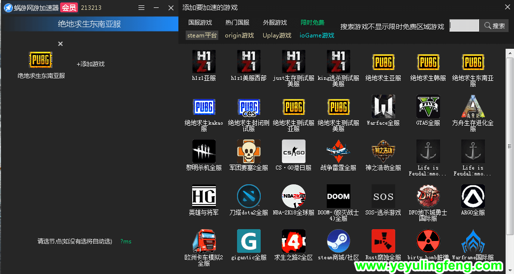Add 绝地求生韩服 PUBG icon
The width and height of the screenshot is (514, 274).
pyautogui.click(x=428, y=61)
